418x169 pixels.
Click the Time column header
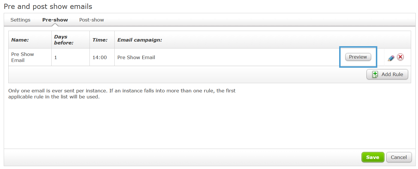tap(100, 40)
